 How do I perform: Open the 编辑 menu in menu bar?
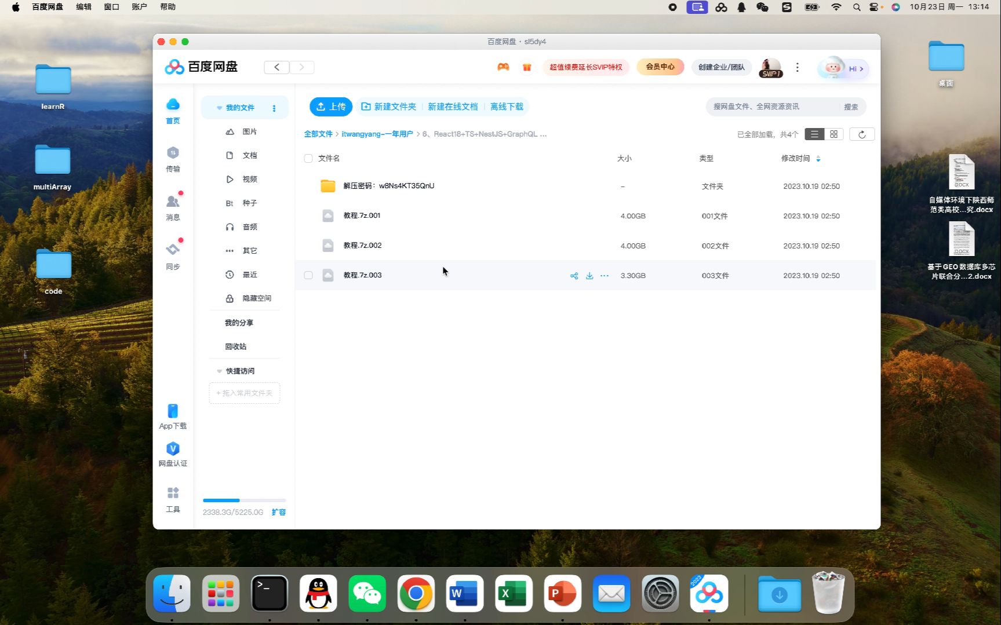pos(83,7)
